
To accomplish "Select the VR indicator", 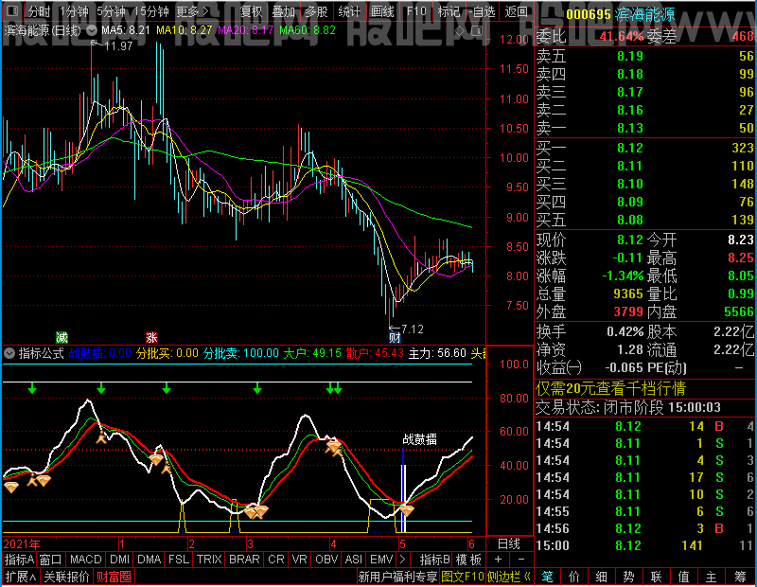I will pos(299,560).
